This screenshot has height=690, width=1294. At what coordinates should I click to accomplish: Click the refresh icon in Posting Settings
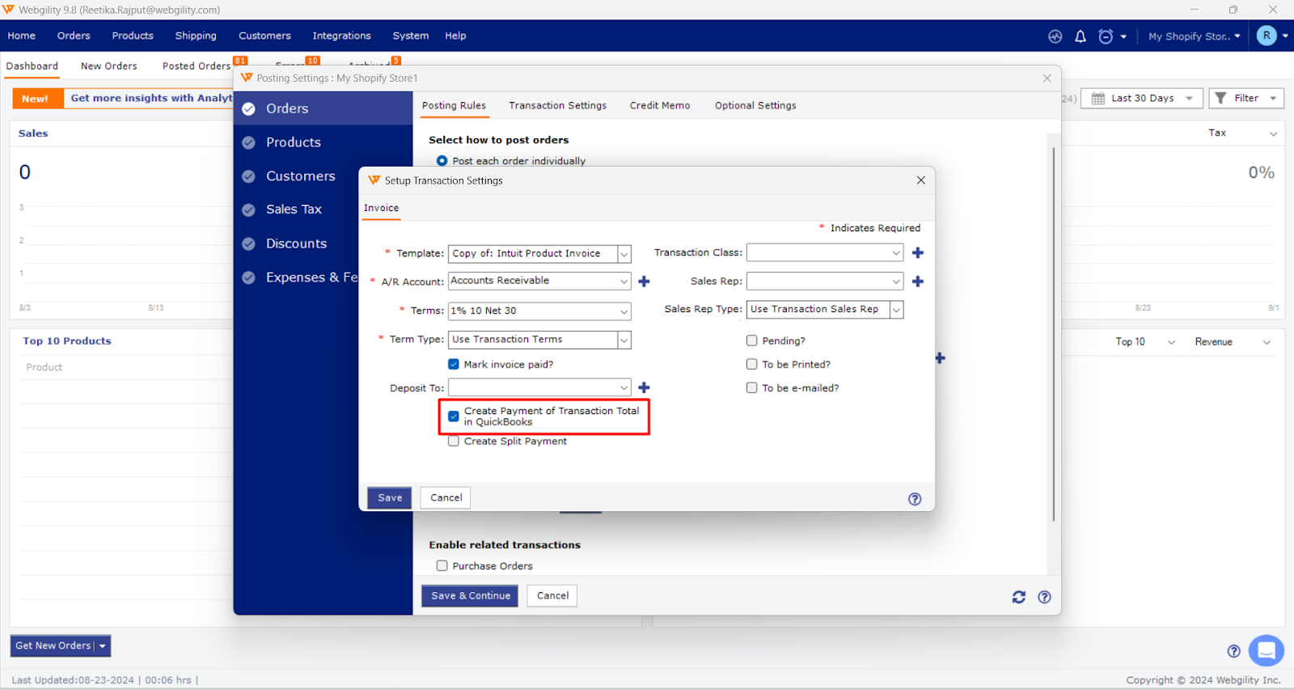coord(1019,597)
